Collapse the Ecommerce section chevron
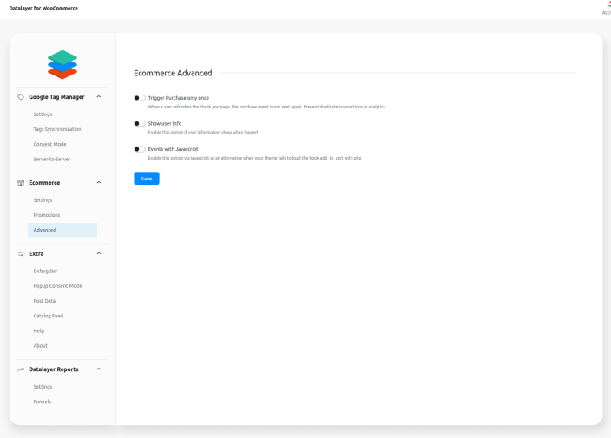The image size is (611, 438). tap(99, 182)
